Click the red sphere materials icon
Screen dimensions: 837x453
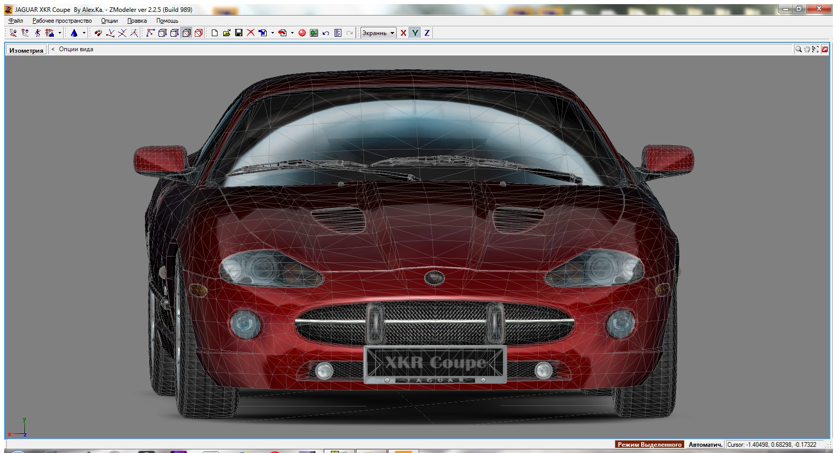click(x=302, y=33)
